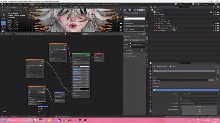The width and height of the screenshot is (220, 123).
Task: Click outliner filter funnel icon
Action: click(214, 7)
